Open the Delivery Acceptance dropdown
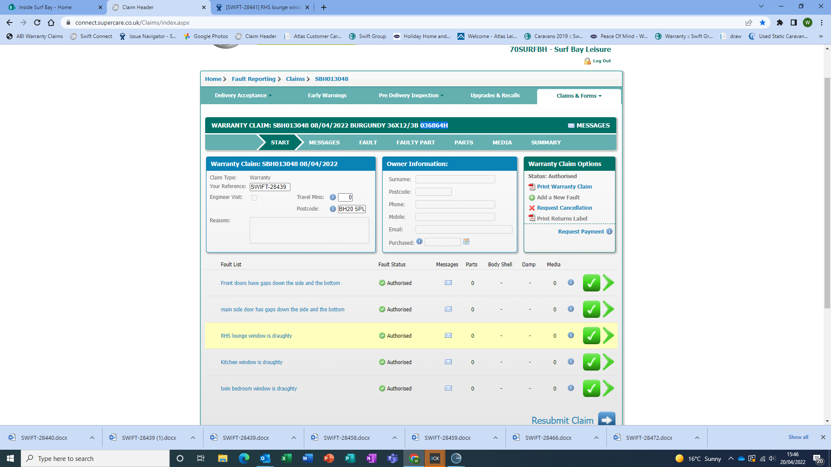831x467 pixels. (x=243, y=96)
